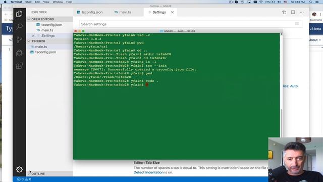
Task: Click the input source flag icon
Action: tap(285, 2)
